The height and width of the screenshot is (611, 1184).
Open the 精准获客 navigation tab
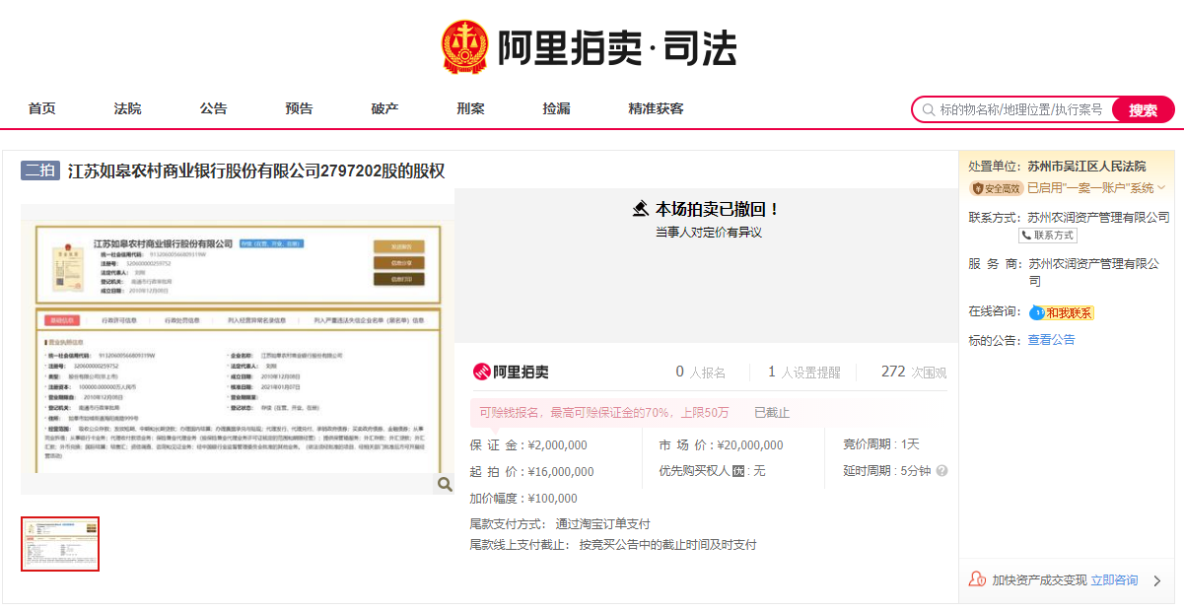point(656,108)
